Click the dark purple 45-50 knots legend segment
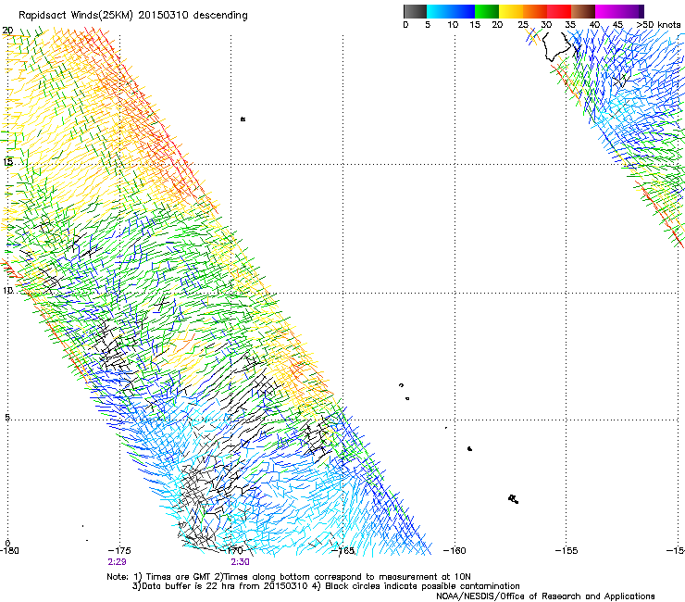Screen dimensions: 685x602 [631, 11]
